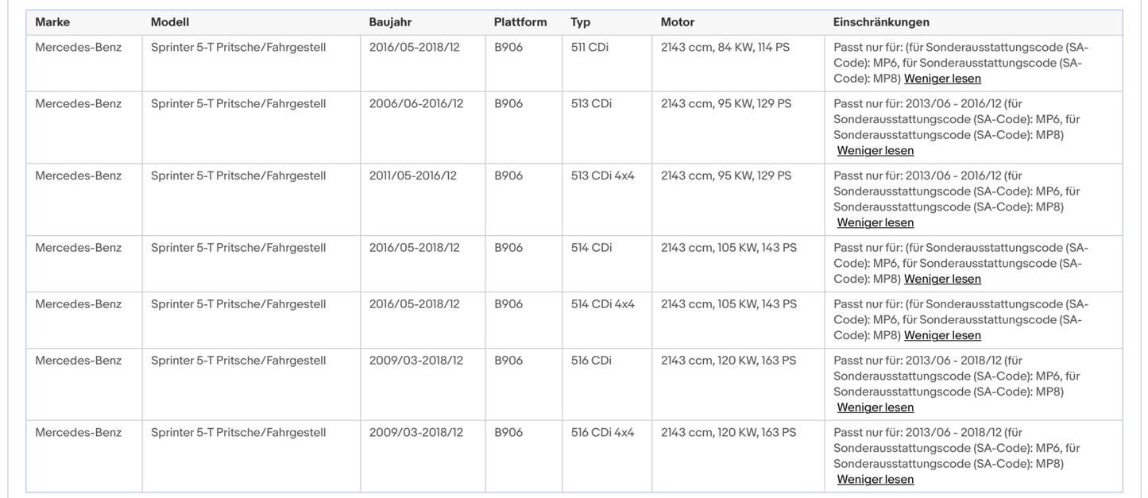Click the Marke column header

tap(52, 22)
